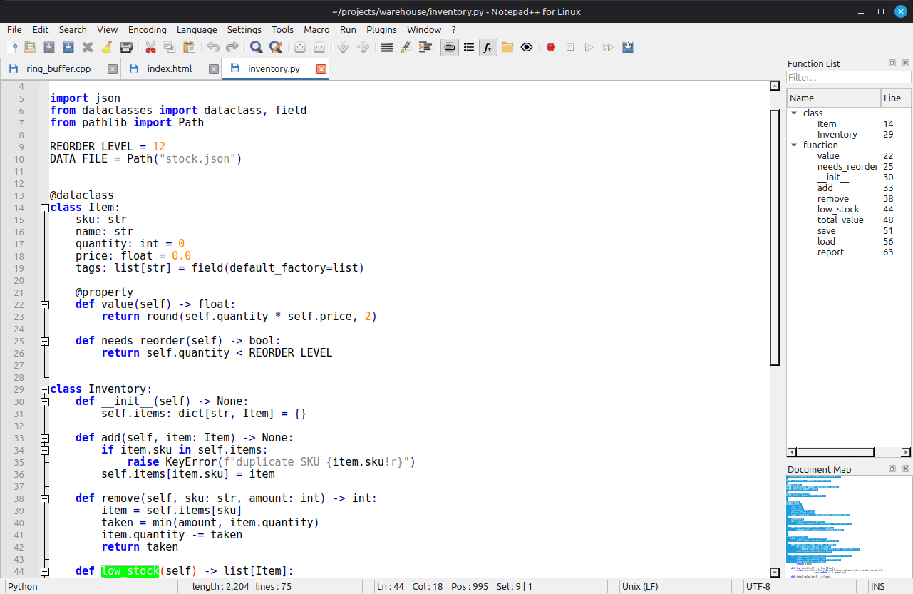The image size is (913, 594).
Task: Click the Line column header
Action: click(896, 98)
